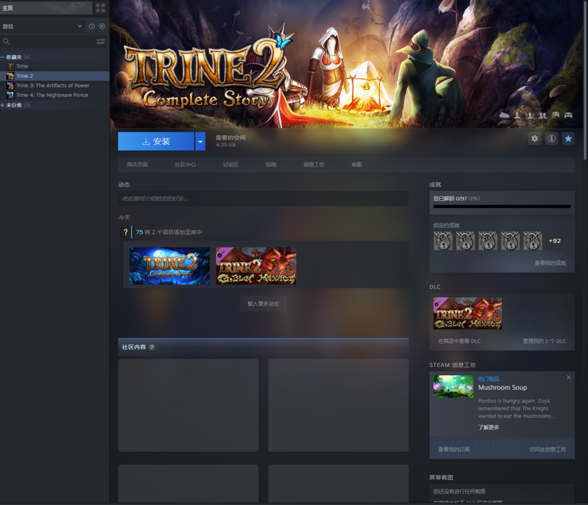Open the grid collections view icon
The height and width of the screenshot is (505, 588).
[x=100, y=8]
